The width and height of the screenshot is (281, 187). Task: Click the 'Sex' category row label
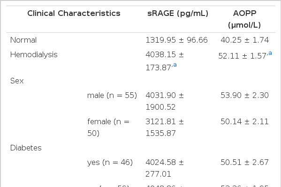tap(17, 81)
